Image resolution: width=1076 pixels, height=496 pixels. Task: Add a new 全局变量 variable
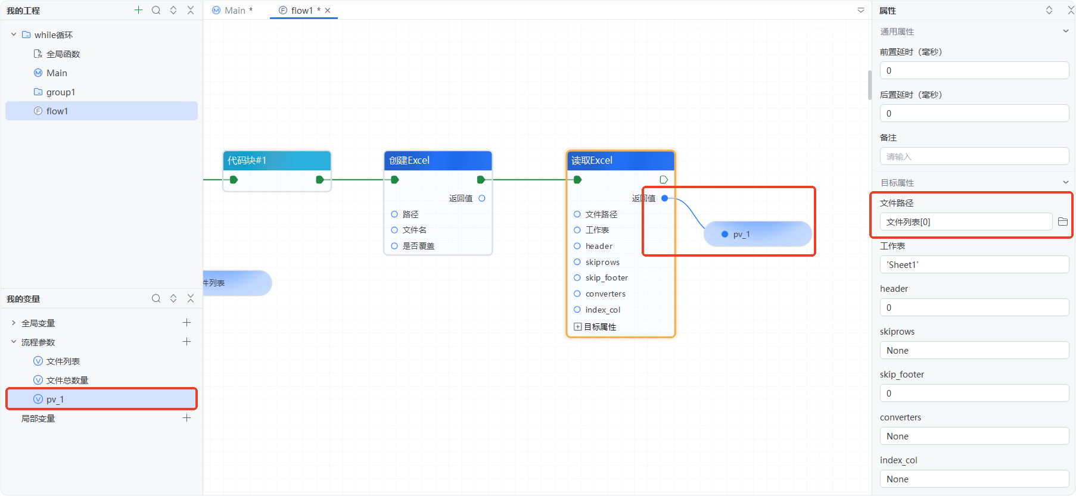pos(186,322)
